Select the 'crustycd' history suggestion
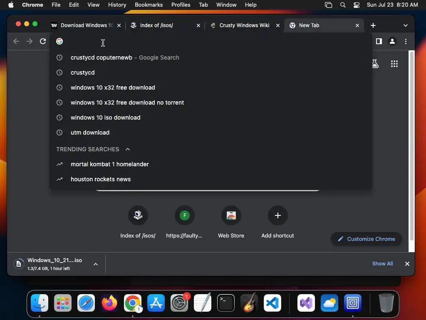426x320 pixels. (x=211, y=72)
